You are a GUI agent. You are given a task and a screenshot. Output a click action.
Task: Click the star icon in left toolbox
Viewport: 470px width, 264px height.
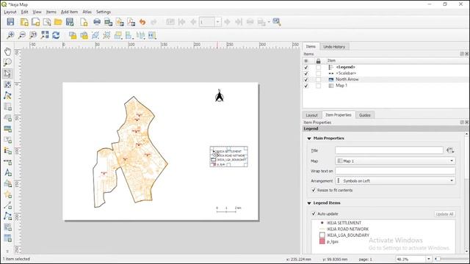pos(7,194)
